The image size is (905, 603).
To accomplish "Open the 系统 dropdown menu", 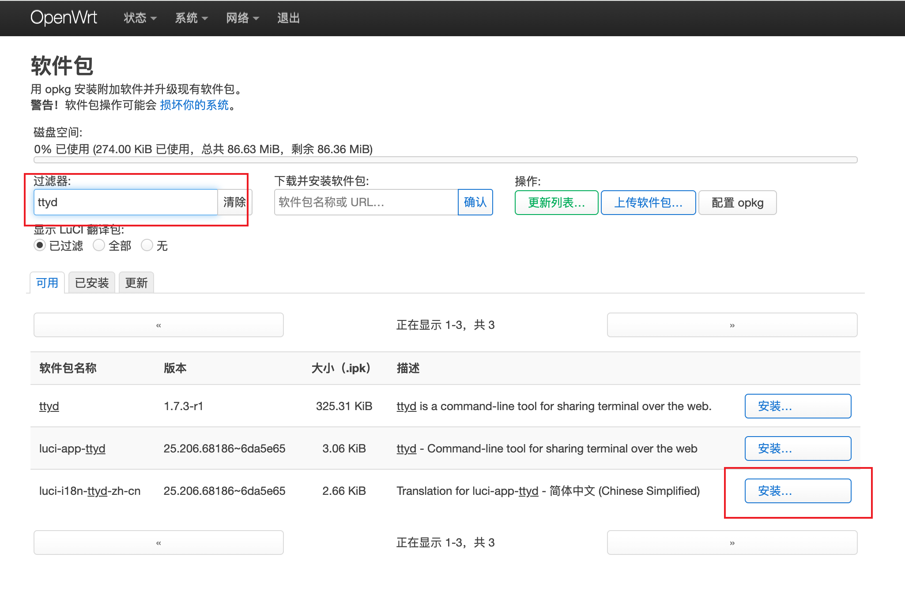I will (191, 18).
